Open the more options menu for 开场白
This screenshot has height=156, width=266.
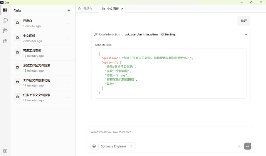coord(68,23)
